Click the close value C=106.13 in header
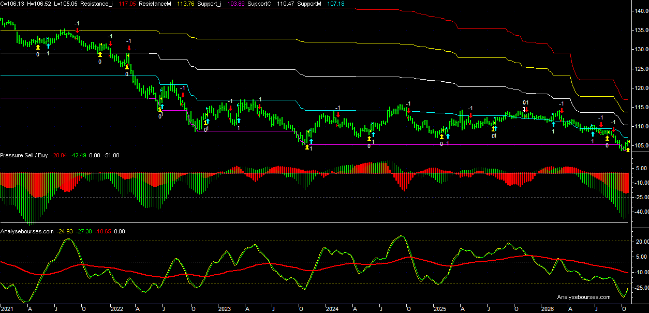649x313 pixels. click(12, 4)
